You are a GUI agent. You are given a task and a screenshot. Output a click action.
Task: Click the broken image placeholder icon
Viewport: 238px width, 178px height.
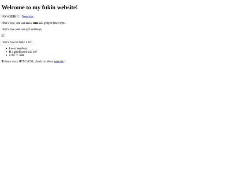point(3,36)
